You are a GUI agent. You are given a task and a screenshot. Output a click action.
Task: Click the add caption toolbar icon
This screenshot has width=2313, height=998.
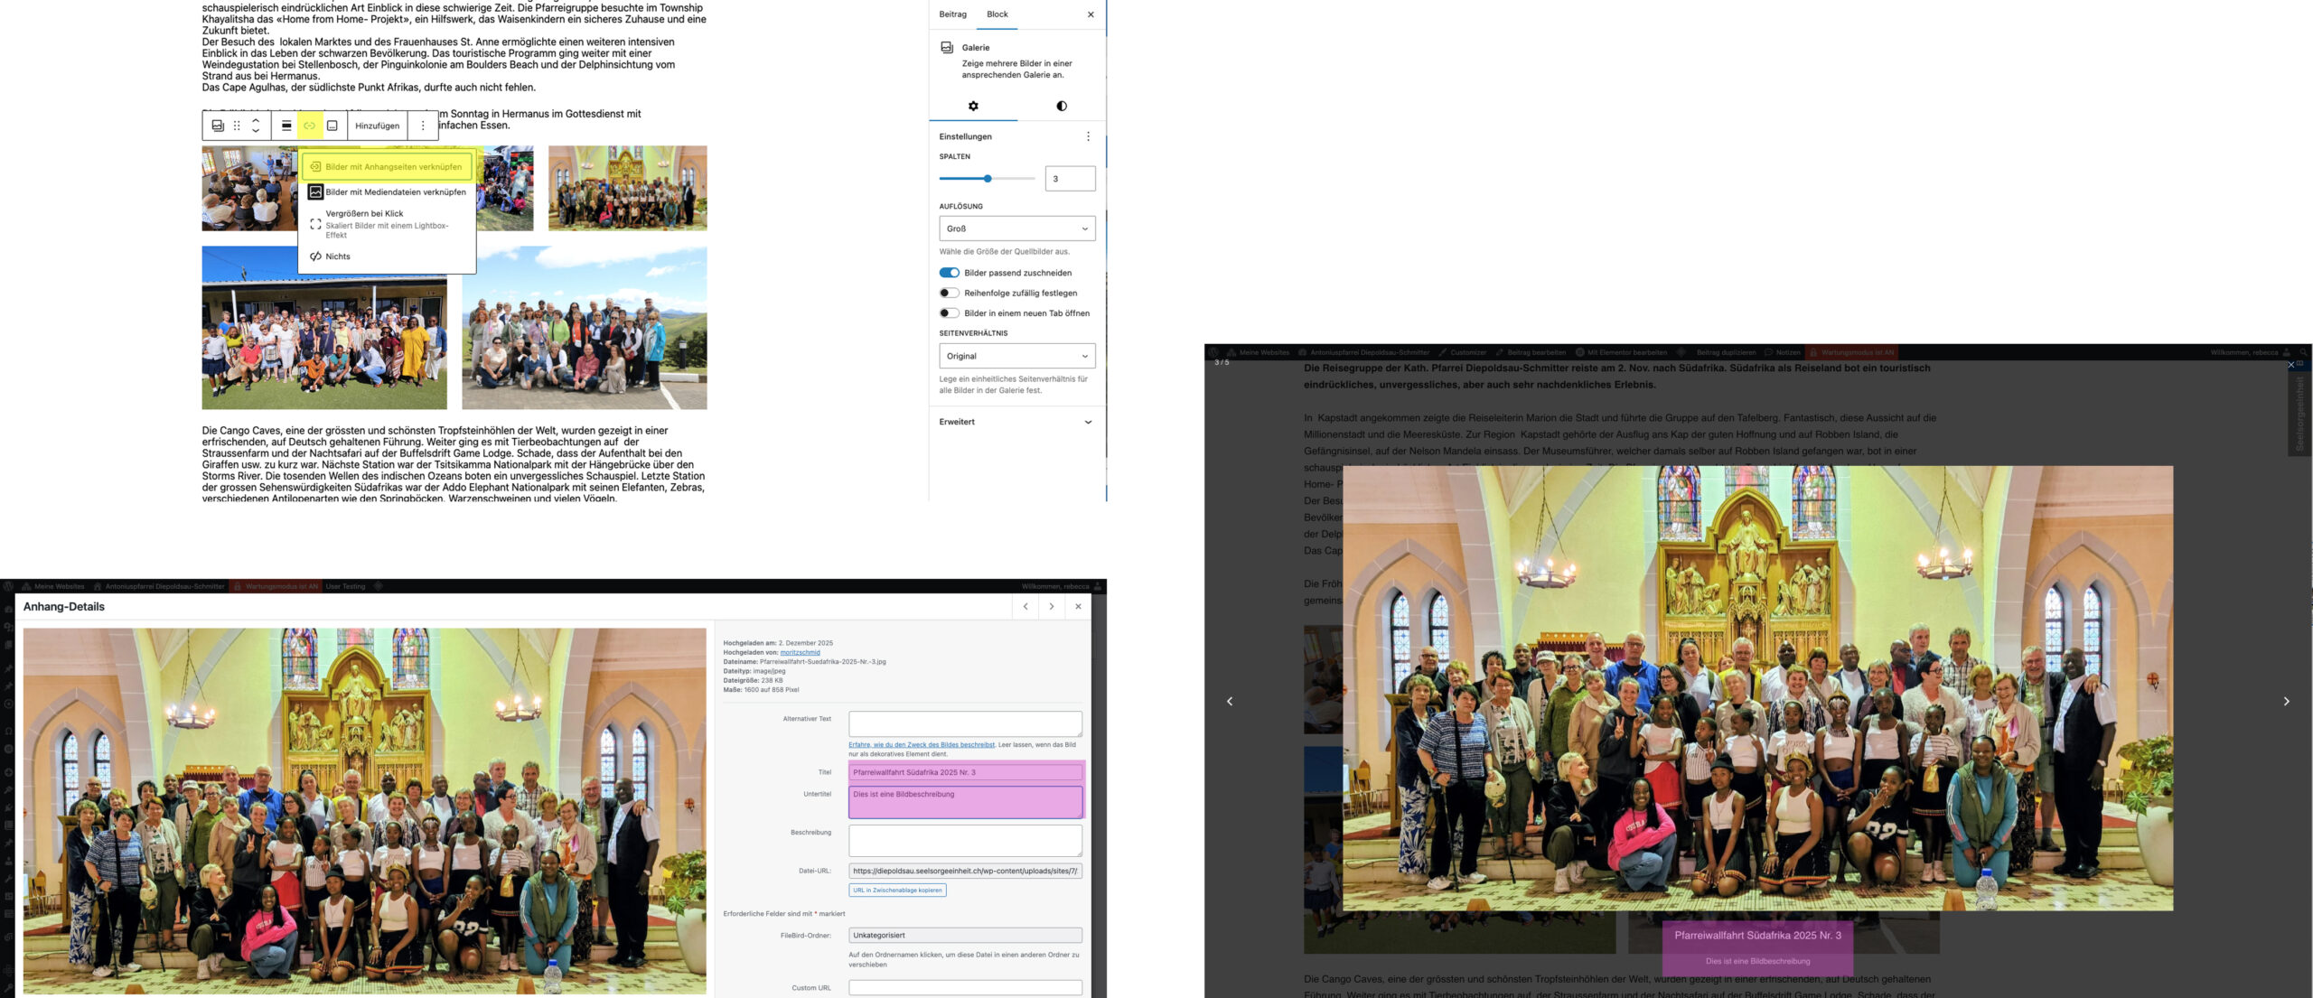pyautogui.click(x=332, y=126)
